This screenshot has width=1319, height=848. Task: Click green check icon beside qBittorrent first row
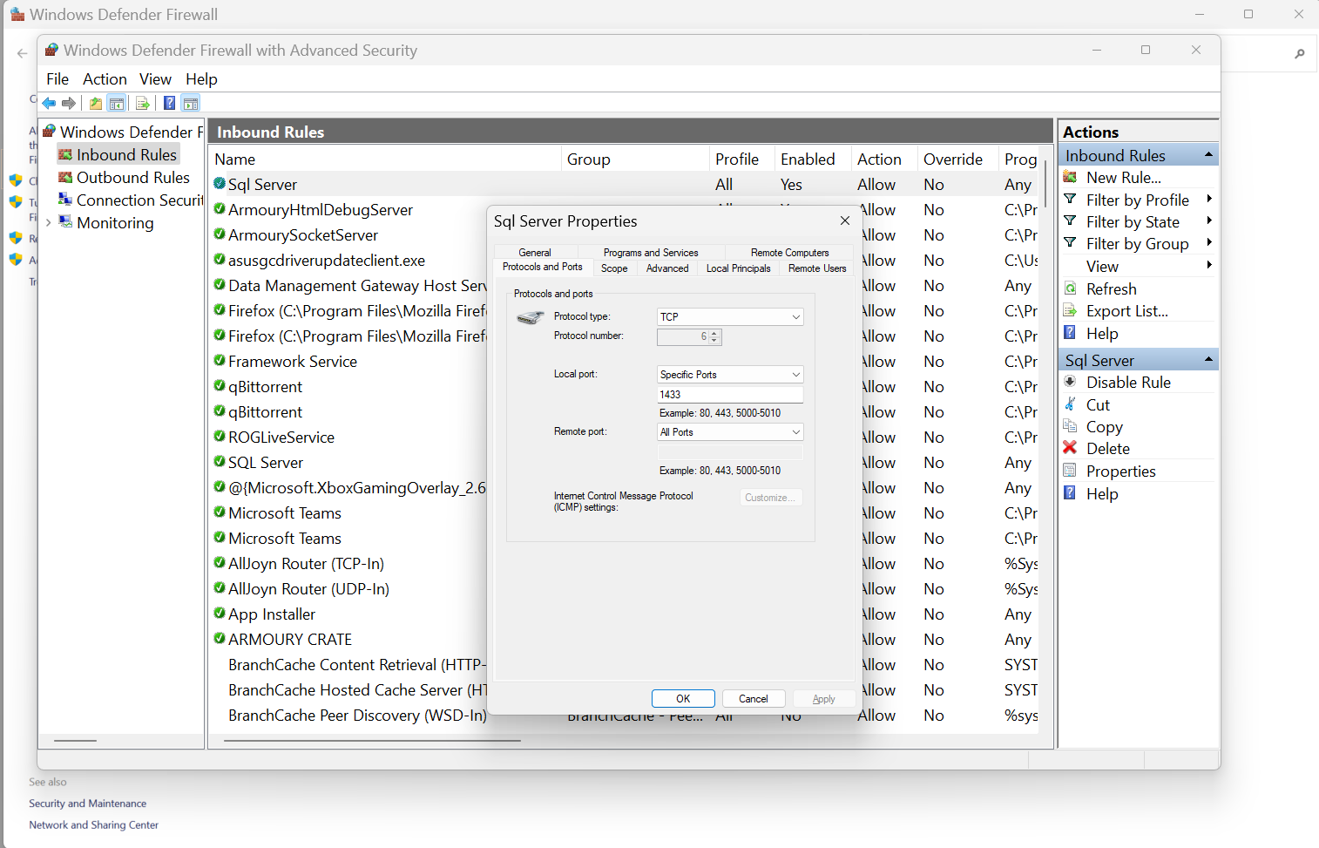(220, 385)
